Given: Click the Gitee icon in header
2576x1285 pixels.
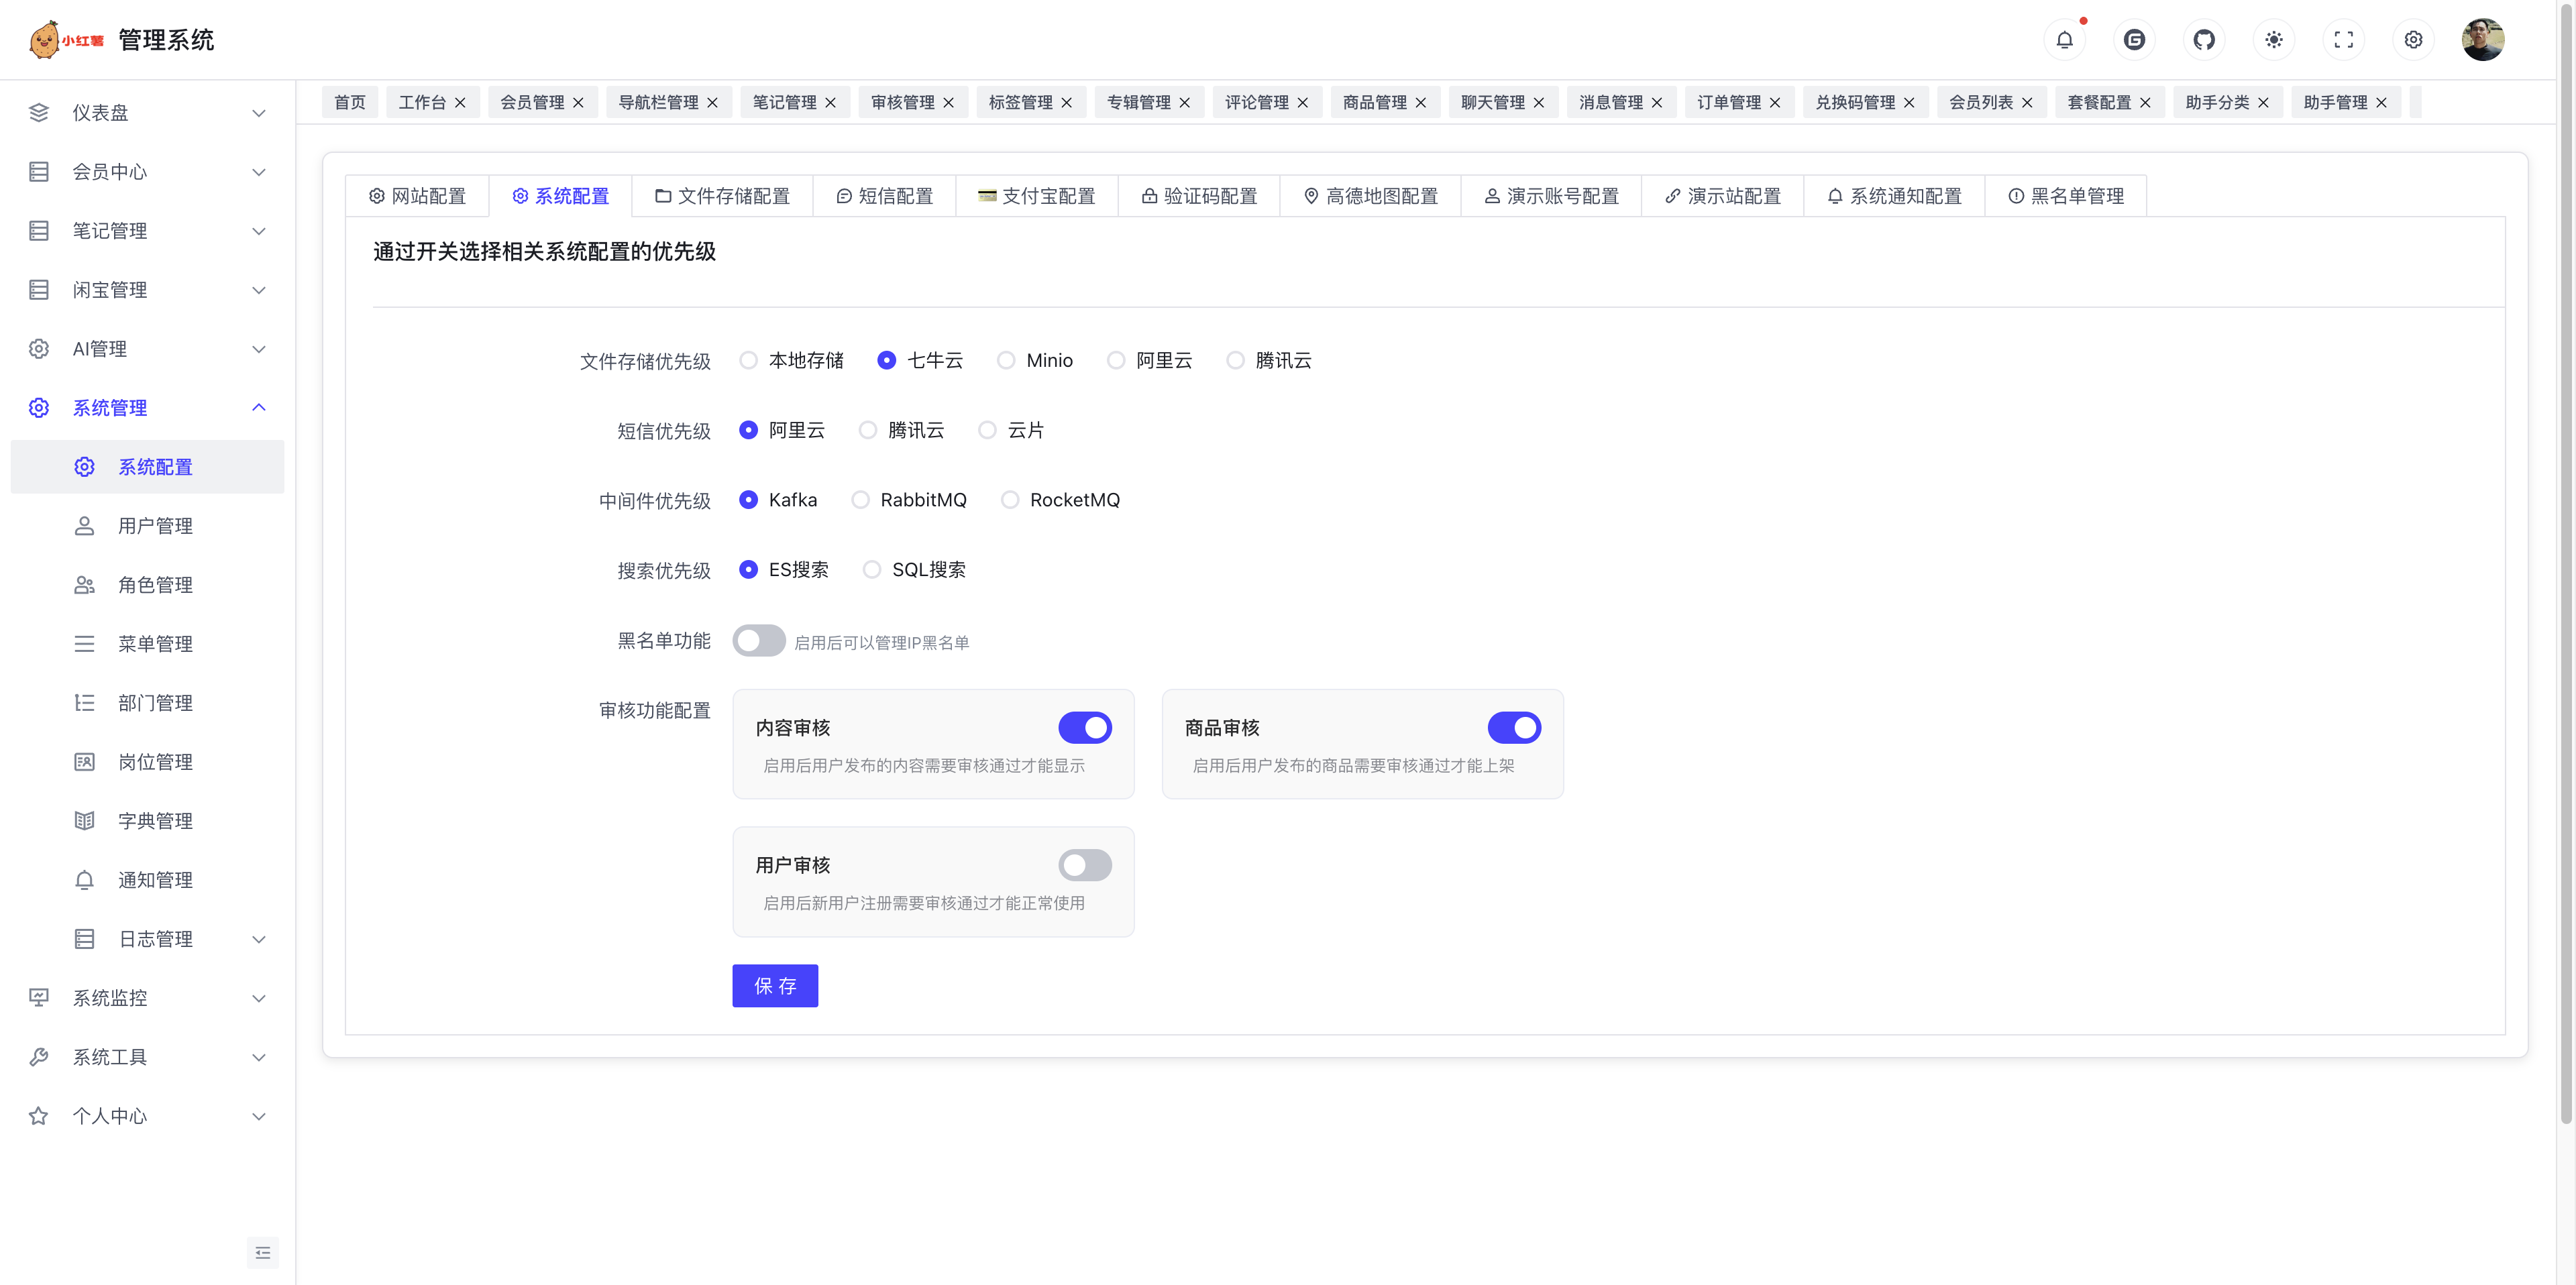Looking at the screenshot, I should point(2134,40).
